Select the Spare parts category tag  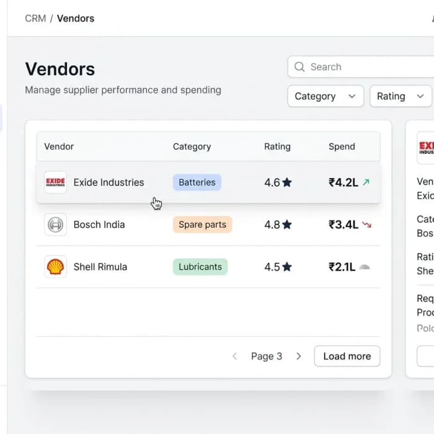tap(202, 224)
